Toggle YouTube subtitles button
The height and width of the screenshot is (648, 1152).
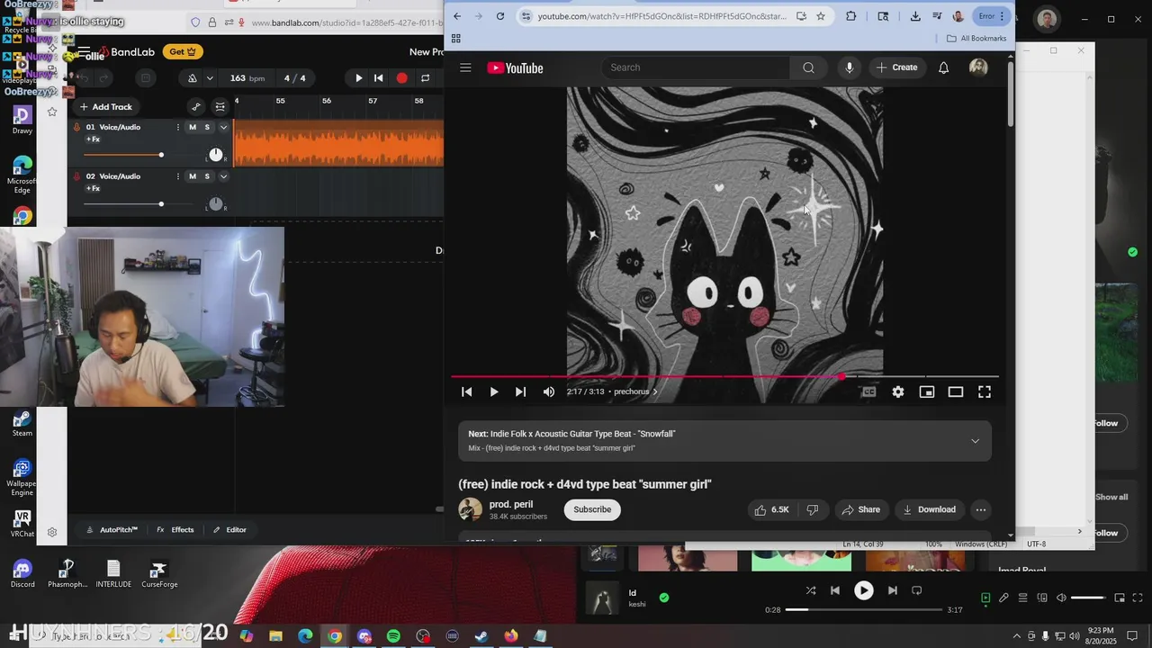(x=868, y=391)
